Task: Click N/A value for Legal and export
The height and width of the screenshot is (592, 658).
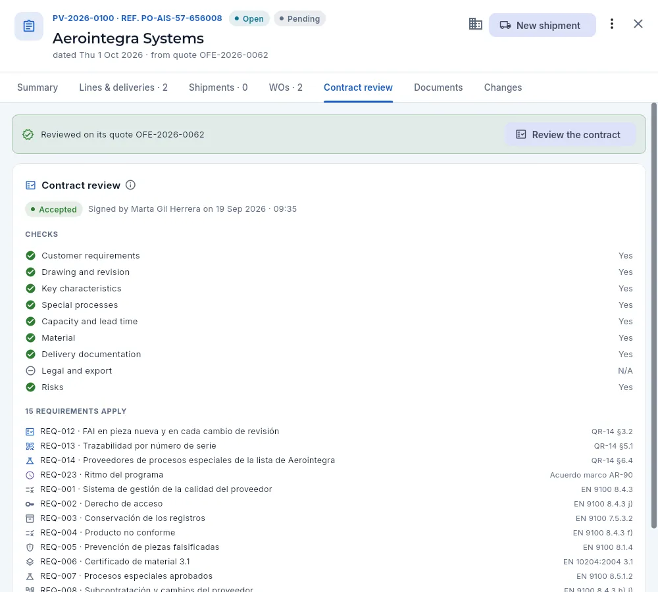Action: [625, 371]
